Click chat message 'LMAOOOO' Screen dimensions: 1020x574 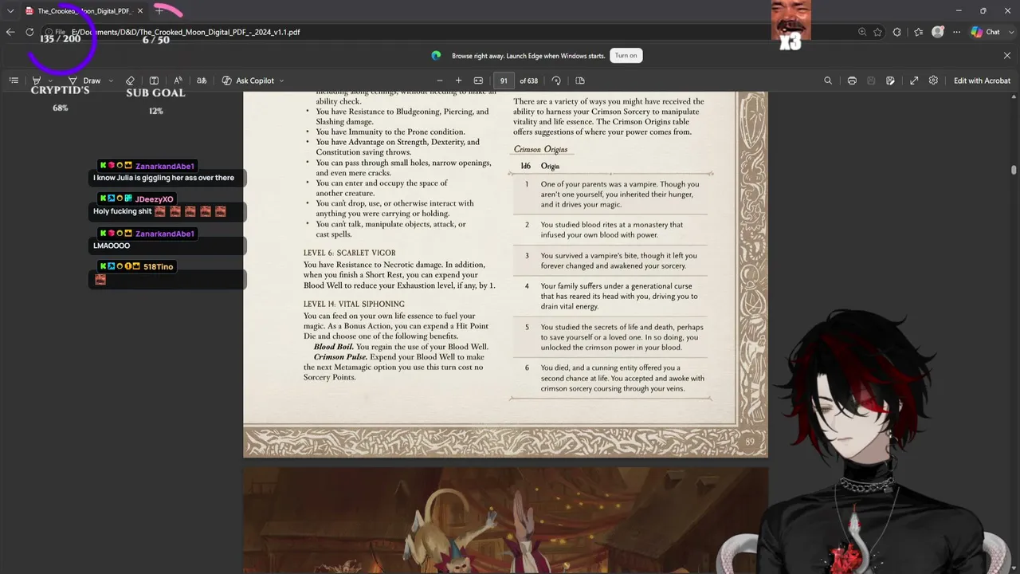tap(112, 246)
